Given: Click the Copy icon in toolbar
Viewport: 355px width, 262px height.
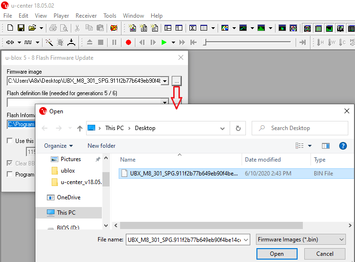Looking at the screenshot, I should [x=89, y=28].
